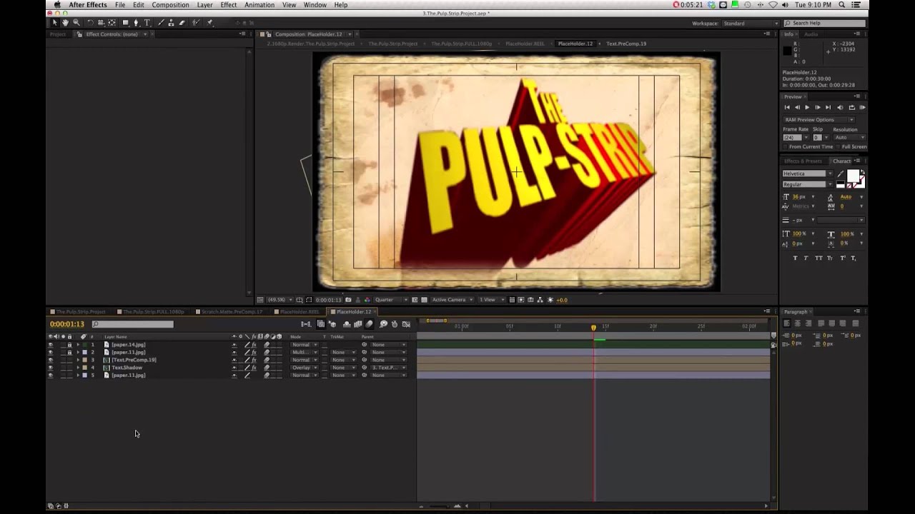Open blending mode dropdown for Text.Shadow layer
915x514 pixels.
(304, 368)
